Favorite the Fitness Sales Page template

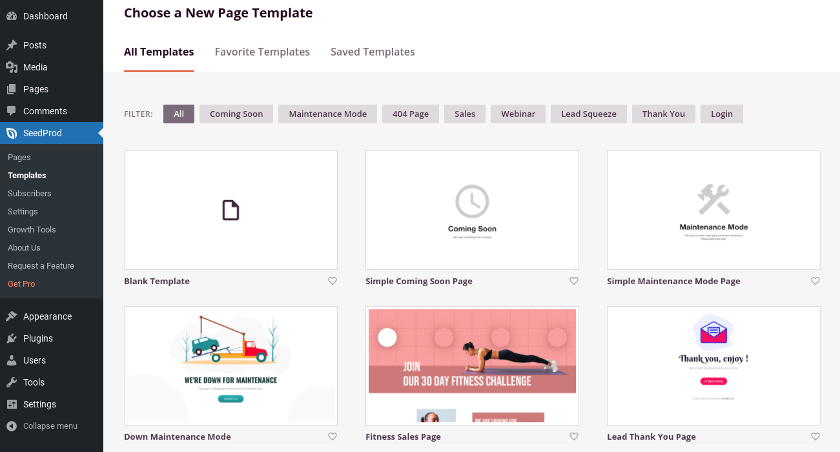click(x=574, y=437)
